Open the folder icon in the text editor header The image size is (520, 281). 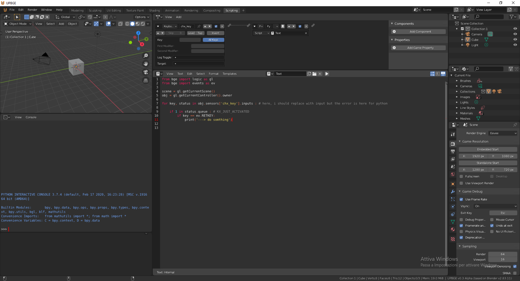pyautogui.click(x=314, y=74)
